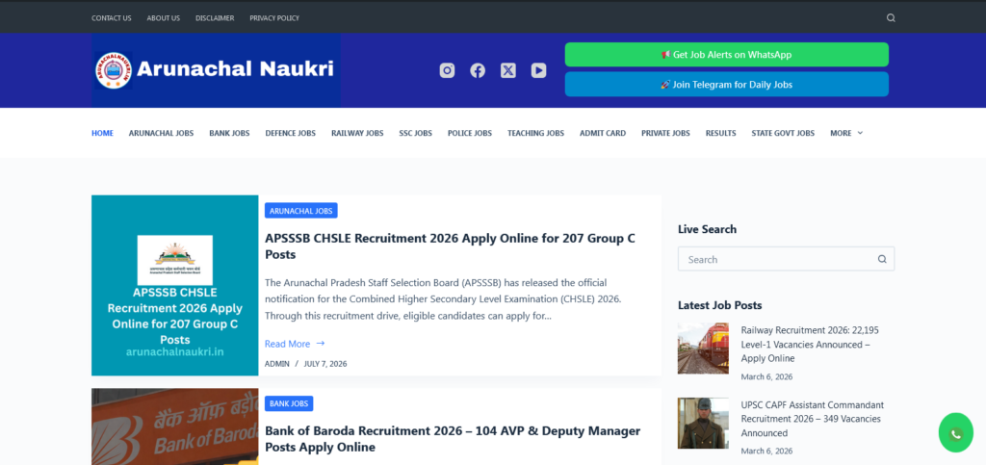Open Results menu item
The image size is (986, 465).
[x=720, y=133]
